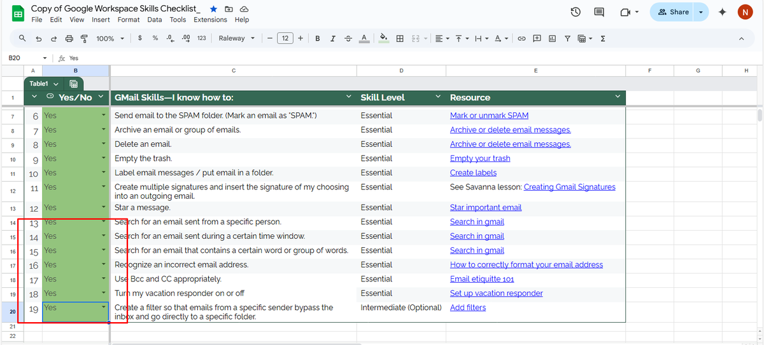The height and width of the screenshot is (345, 764).
Task: Format selection as currency
Action: tap(140, 38)
